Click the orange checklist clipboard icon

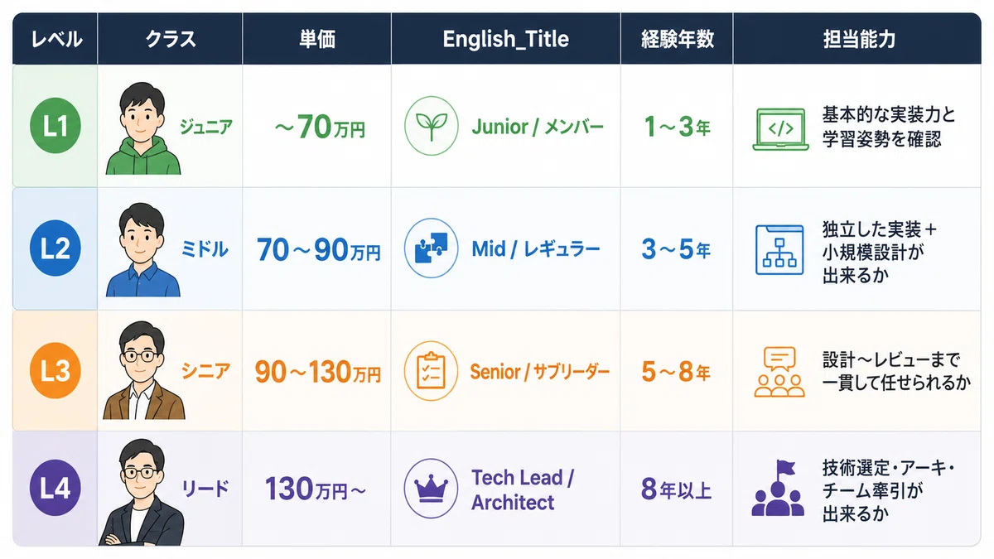[431, 370]
